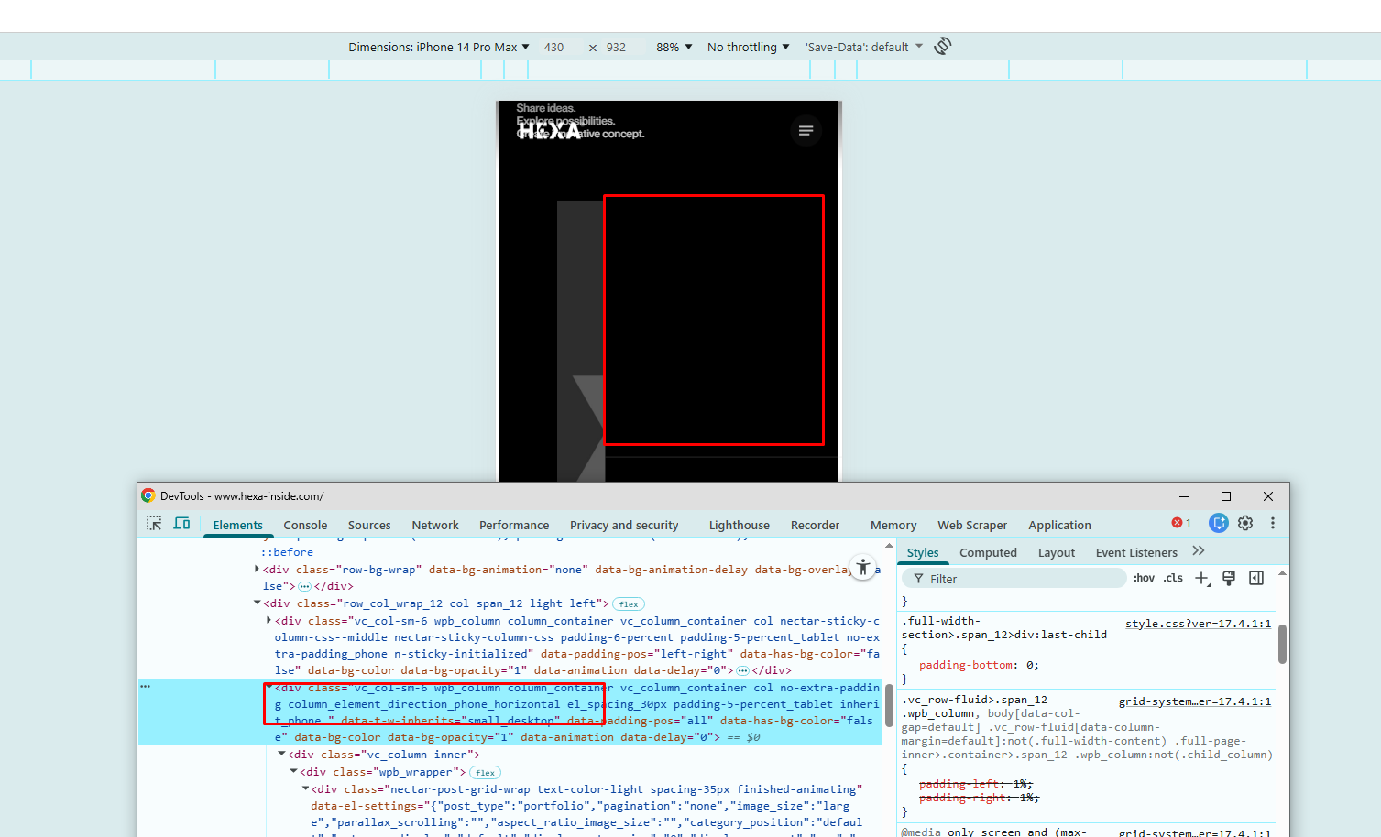The width and height of the screenshot is (1381, 837).
Task: Click the new style rule plus icon
Action: coord(1201,578)
